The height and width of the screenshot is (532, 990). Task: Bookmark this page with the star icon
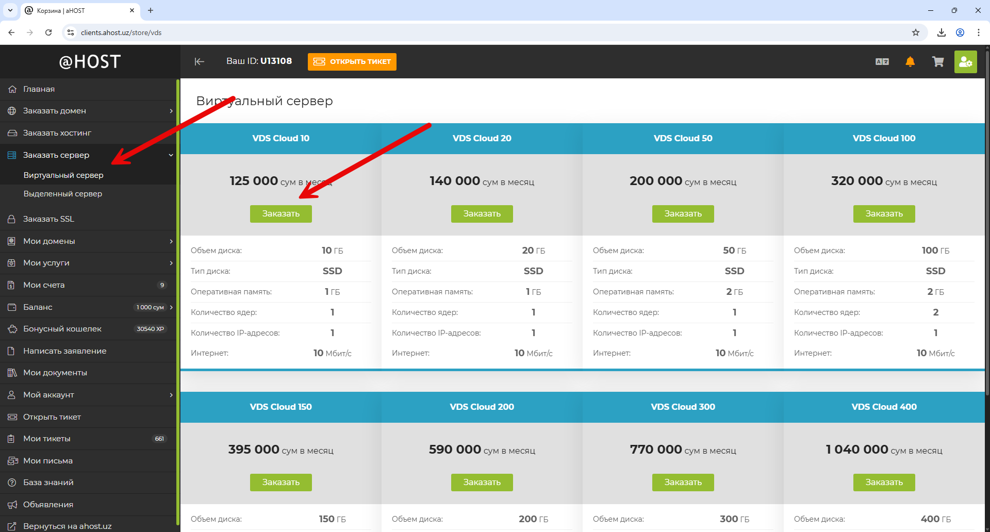[x=916, y=32]
